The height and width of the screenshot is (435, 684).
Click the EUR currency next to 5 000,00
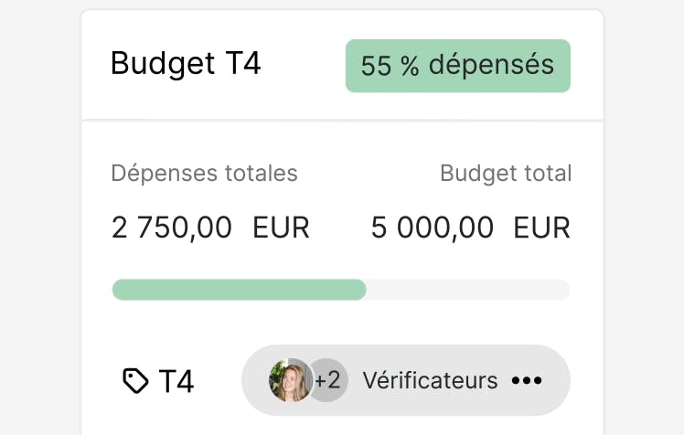pyautogui.click(x=541, y=227)
